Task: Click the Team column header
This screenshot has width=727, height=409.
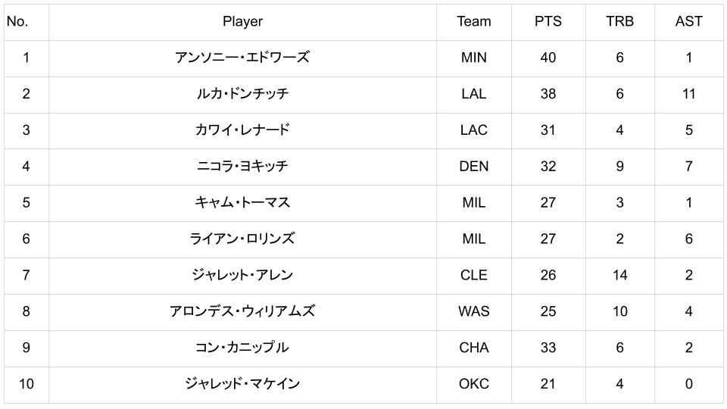Action: (x=473, y=21)
